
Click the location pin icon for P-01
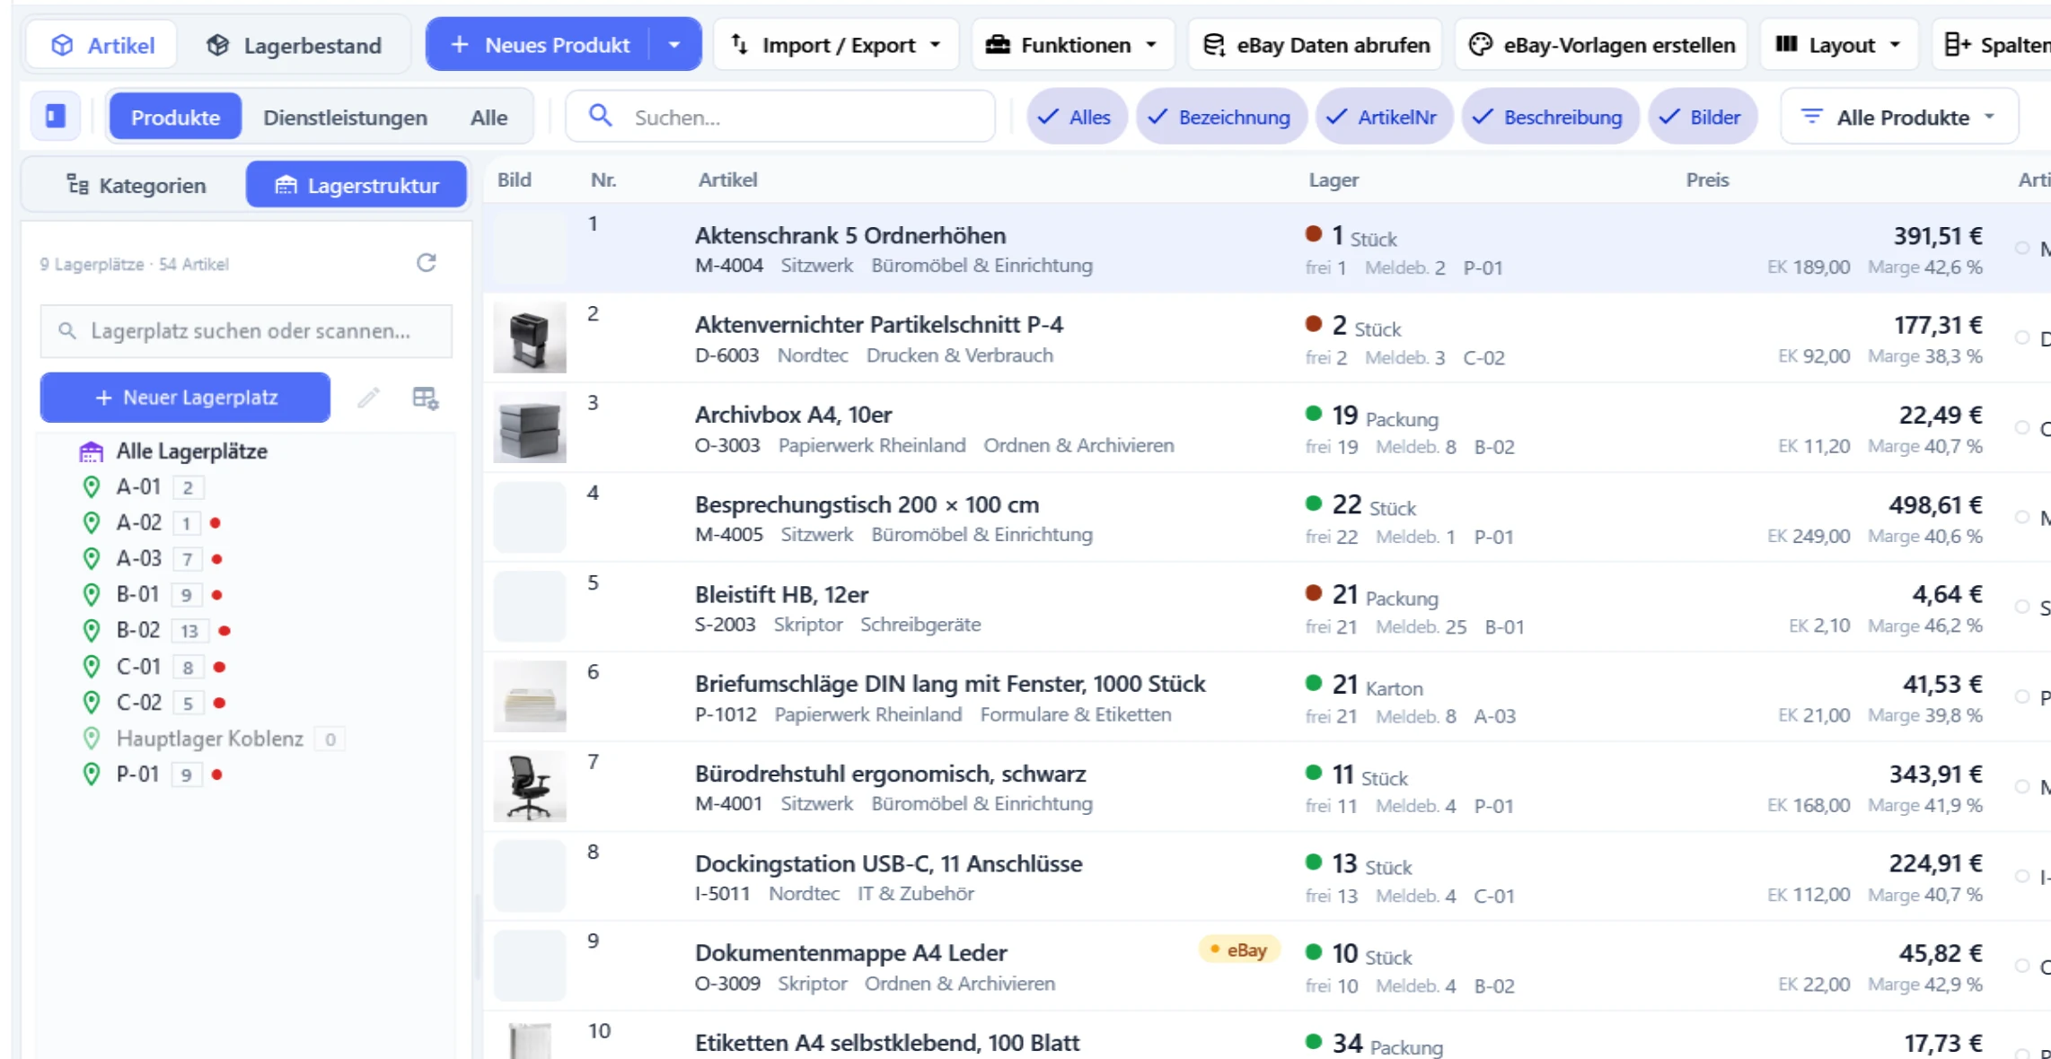91,774
